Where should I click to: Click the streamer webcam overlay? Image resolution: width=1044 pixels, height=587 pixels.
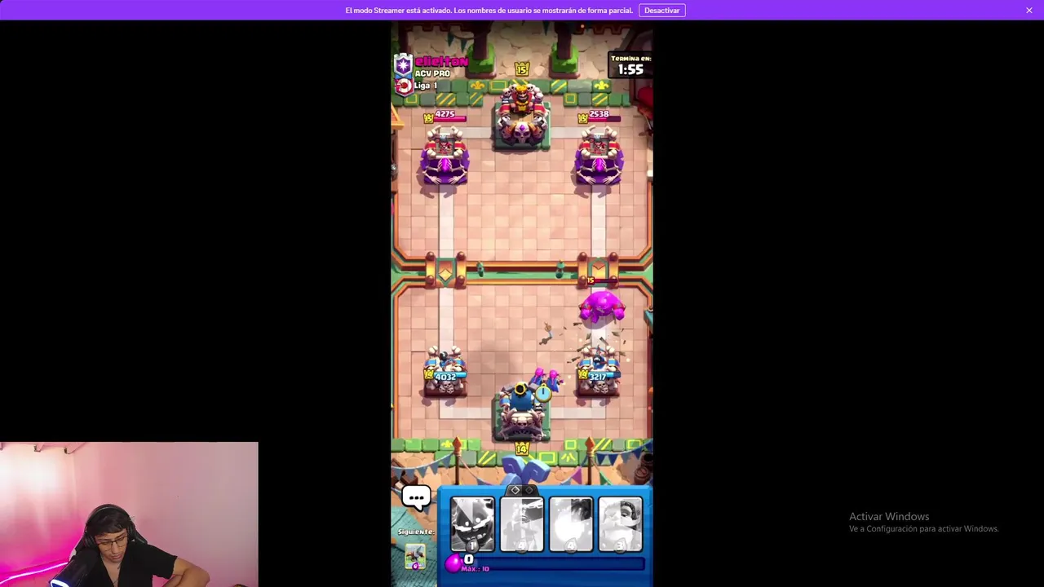129,514
